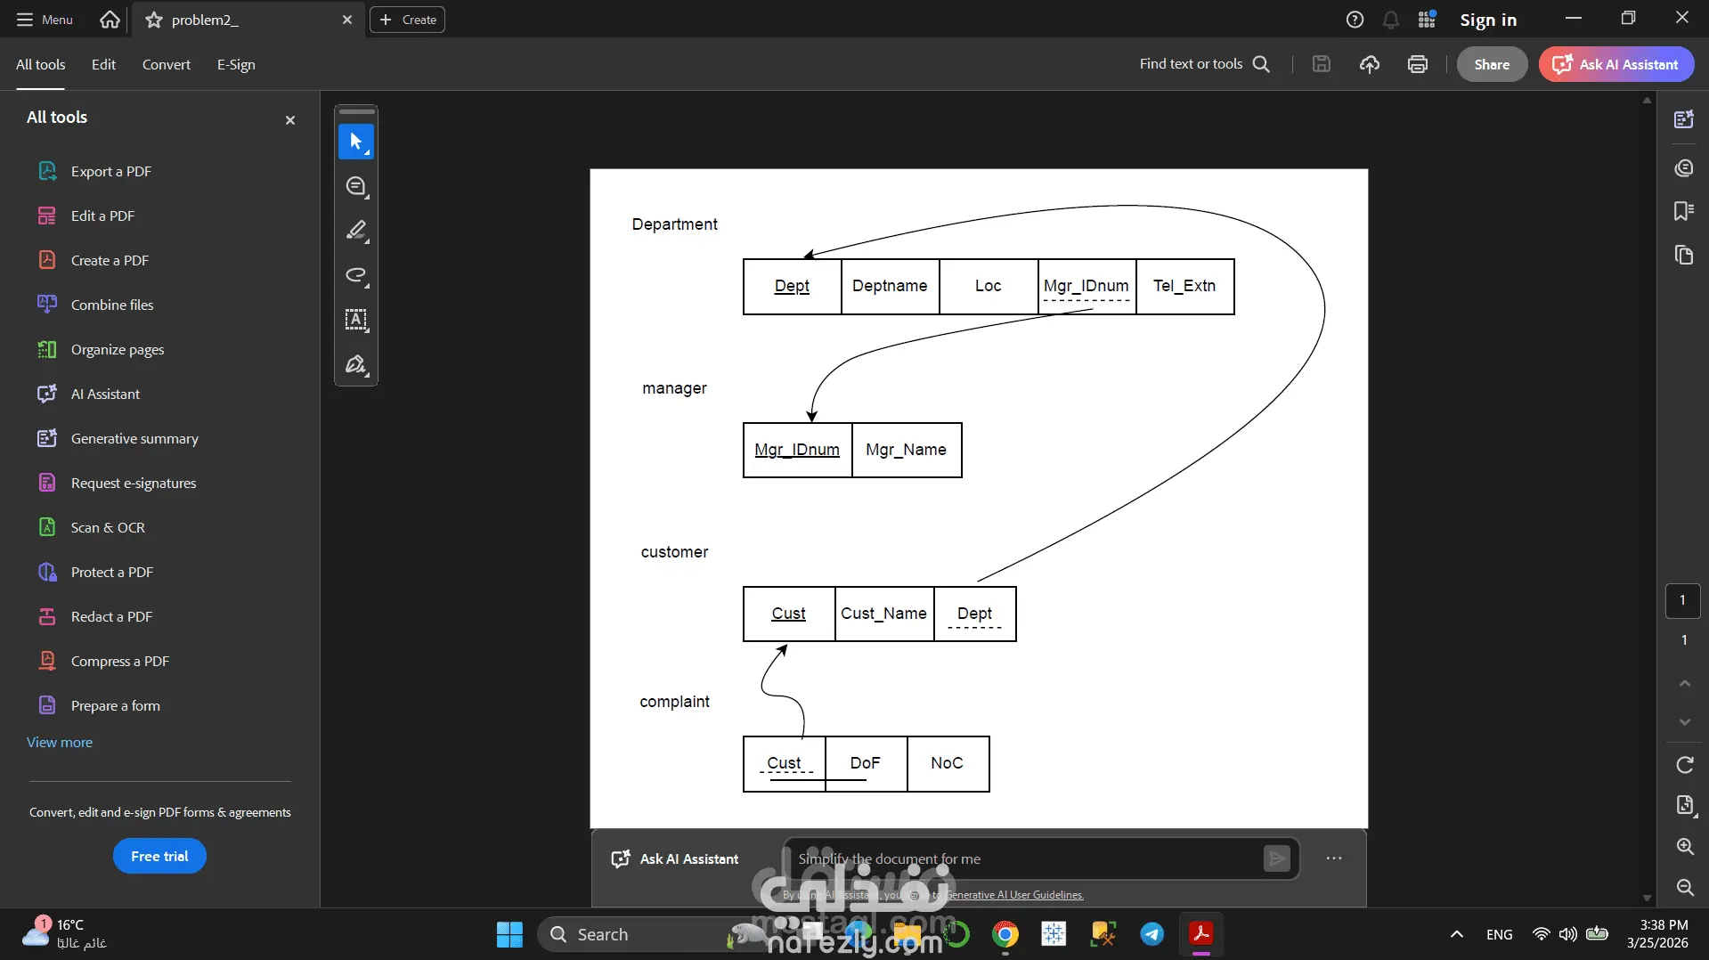
Task: Open the bookmarks panel icon
Action: click(x=1683, y=211)
